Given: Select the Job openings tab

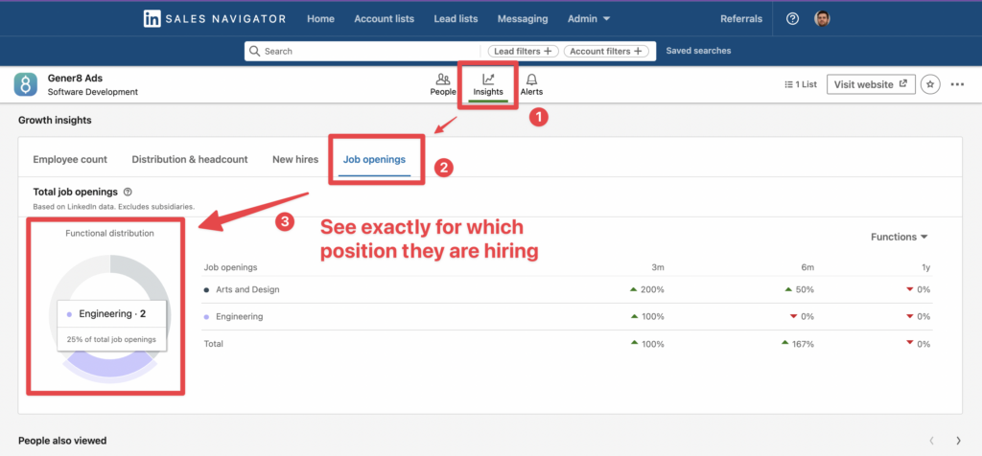Looking at the screenshot, I should (x=375, y=160).
